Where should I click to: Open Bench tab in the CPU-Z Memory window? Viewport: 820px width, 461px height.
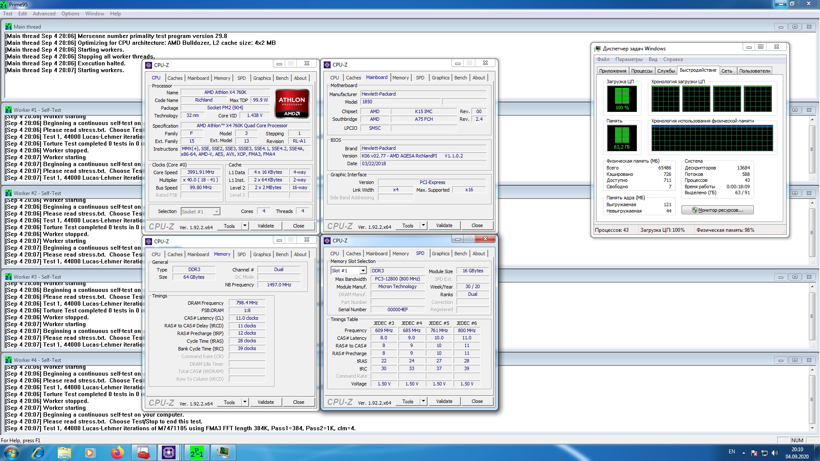click(282, 254)
